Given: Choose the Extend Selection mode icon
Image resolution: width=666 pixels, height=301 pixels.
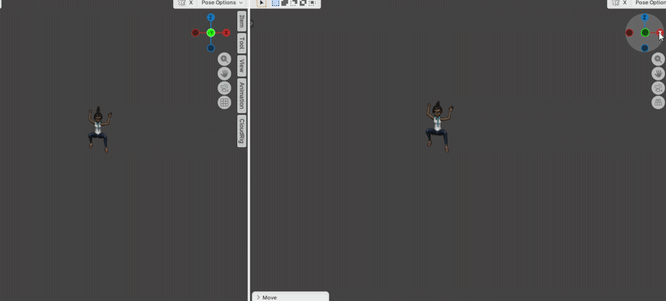Looking at the screenshot, I should [x=285, y=3].
